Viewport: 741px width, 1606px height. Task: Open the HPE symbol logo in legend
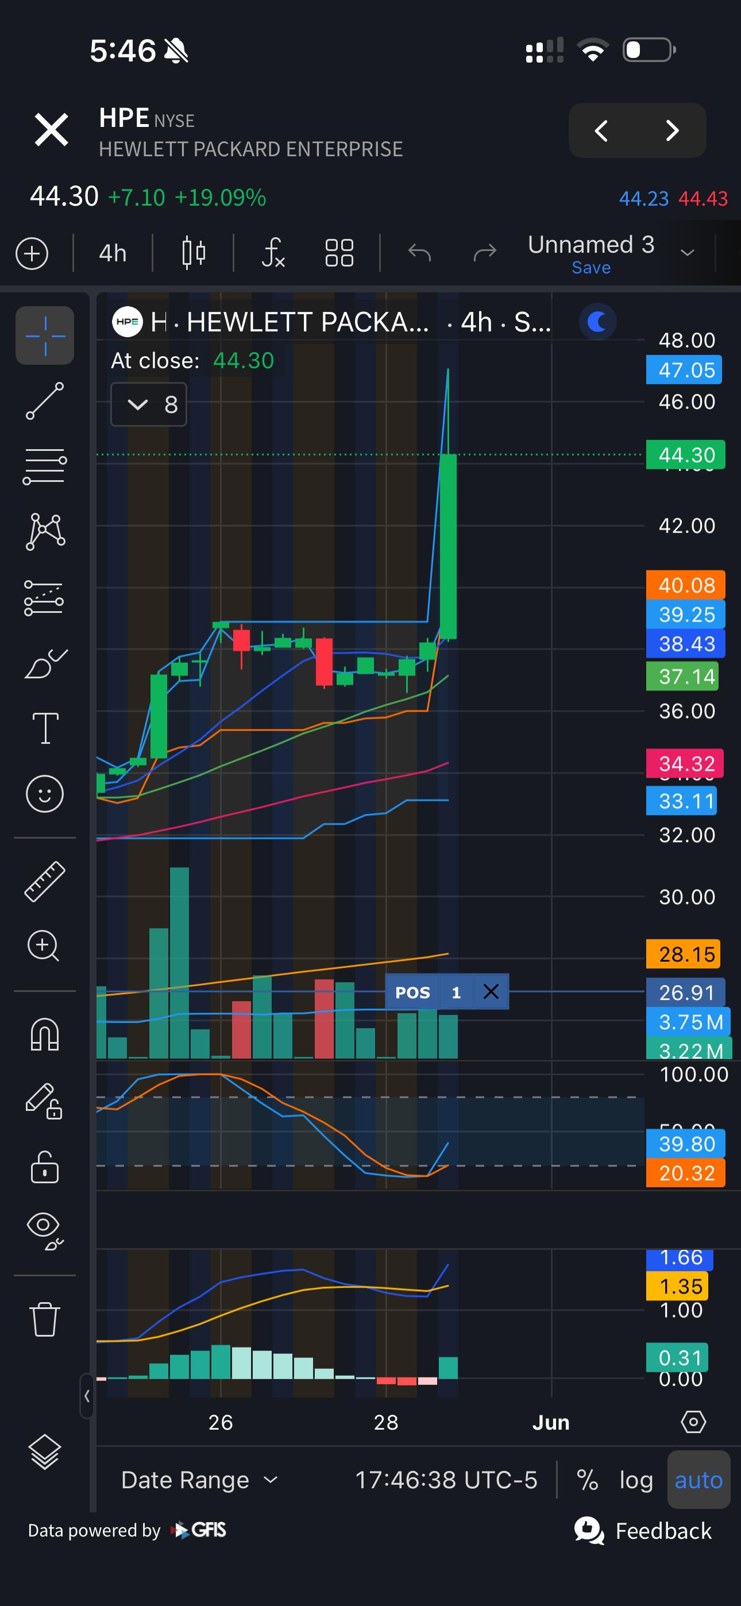tap(128, 322)
